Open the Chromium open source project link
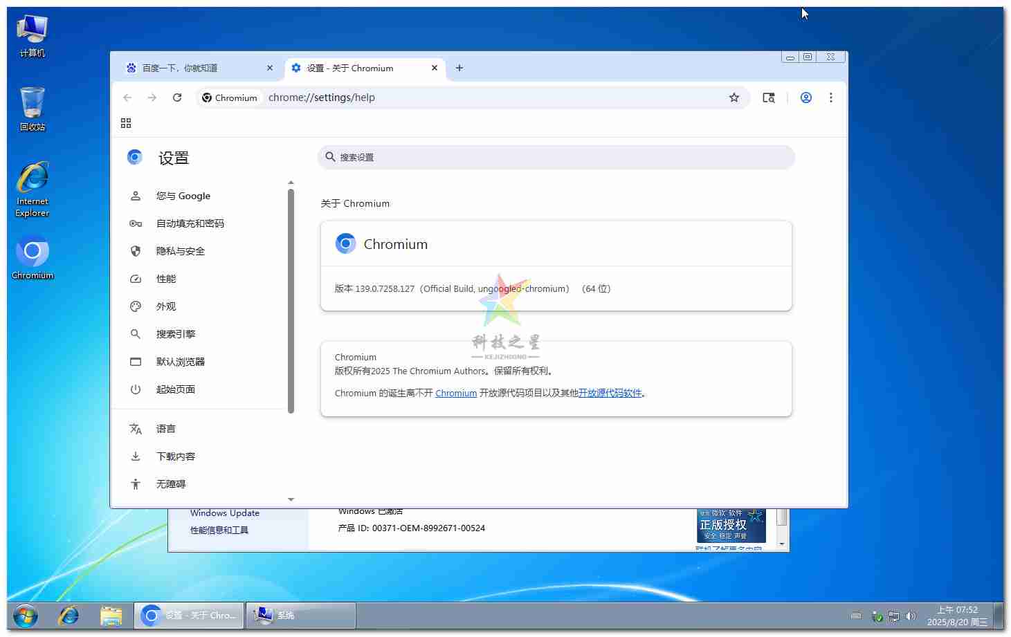The width and height of the screenshot is (1011, 637). (455, 393)
